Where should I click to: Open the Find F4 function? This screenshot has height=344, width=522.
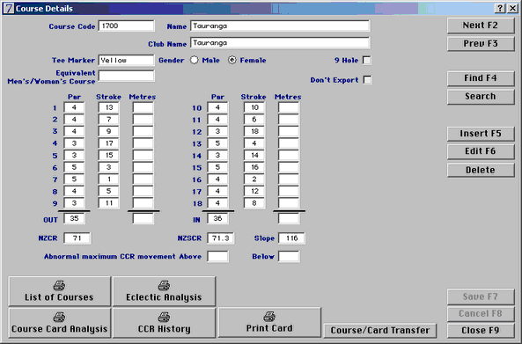pos(481,78)
